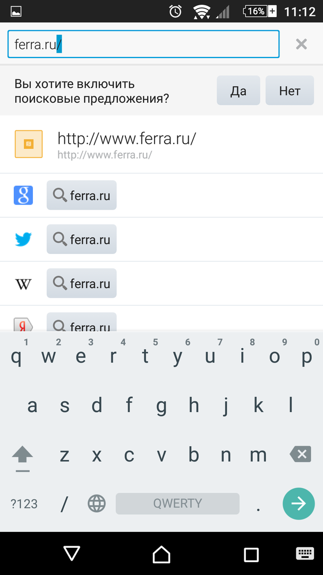Switch to ?123 symbols keyboard
Screen dimensions: 323x575
(24, 504)
